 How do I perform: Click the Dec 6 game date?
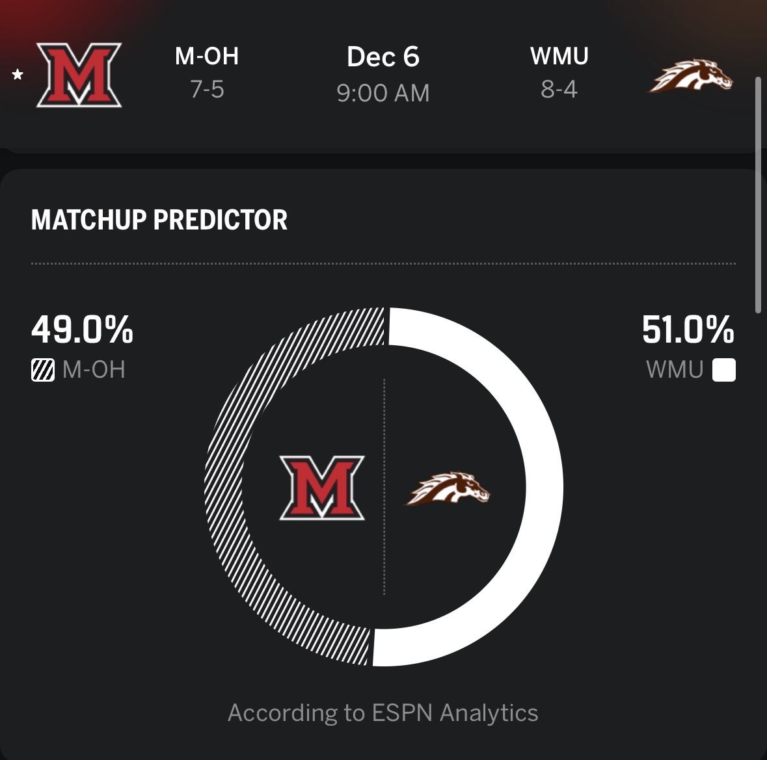click(x=383, y=57)
